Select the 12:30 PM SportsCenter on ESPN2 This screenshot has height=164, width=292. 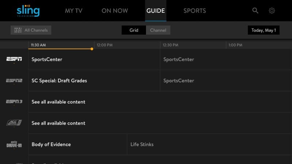coord(226,81)
